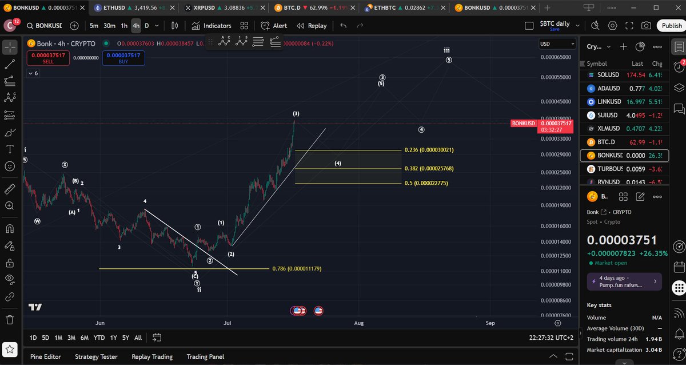This screenshot has height=365, width=686.
Task: Expand the collapsed indicators legend showing 6
Action: 33,73
